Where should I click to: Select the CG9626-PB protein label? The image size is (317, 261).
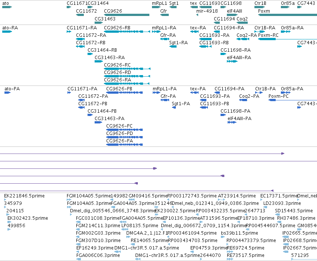point(119,88)
